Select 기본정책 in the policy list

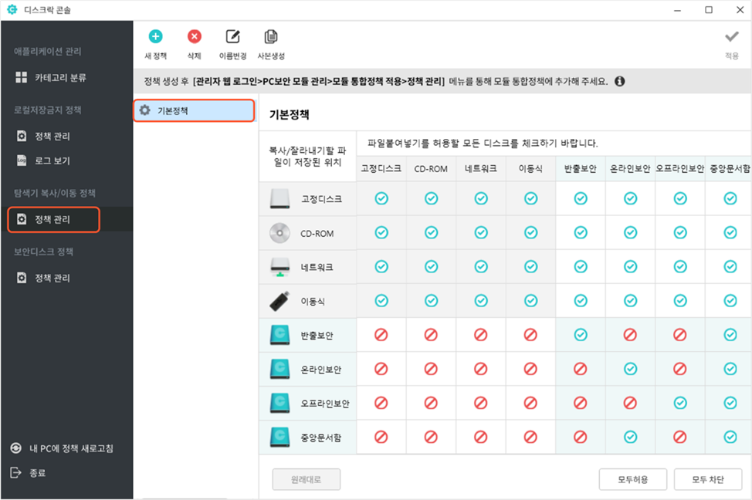coord(194,111)
